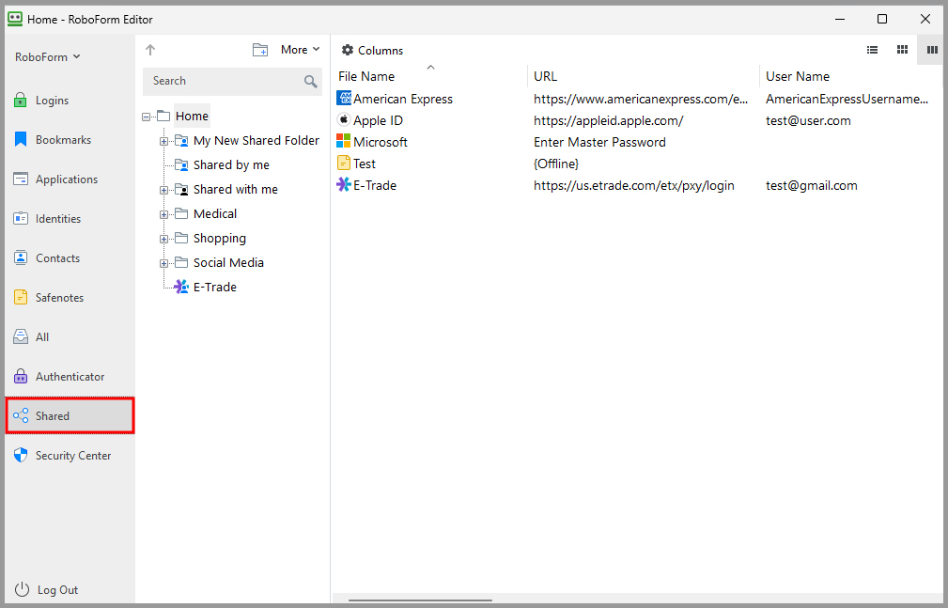Open the Identities section

point(70,218)
